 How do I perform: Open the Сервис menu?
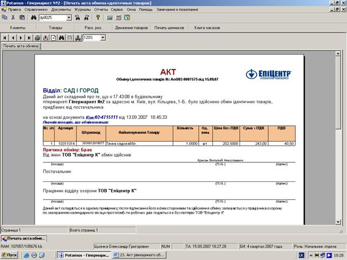[117, 10]
